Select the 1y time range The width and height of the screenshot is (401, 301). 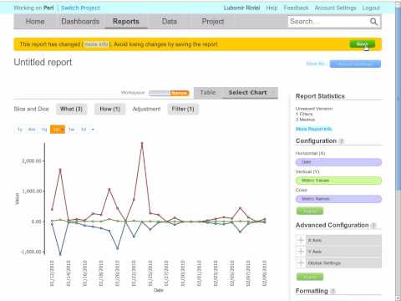coord(20,130)
